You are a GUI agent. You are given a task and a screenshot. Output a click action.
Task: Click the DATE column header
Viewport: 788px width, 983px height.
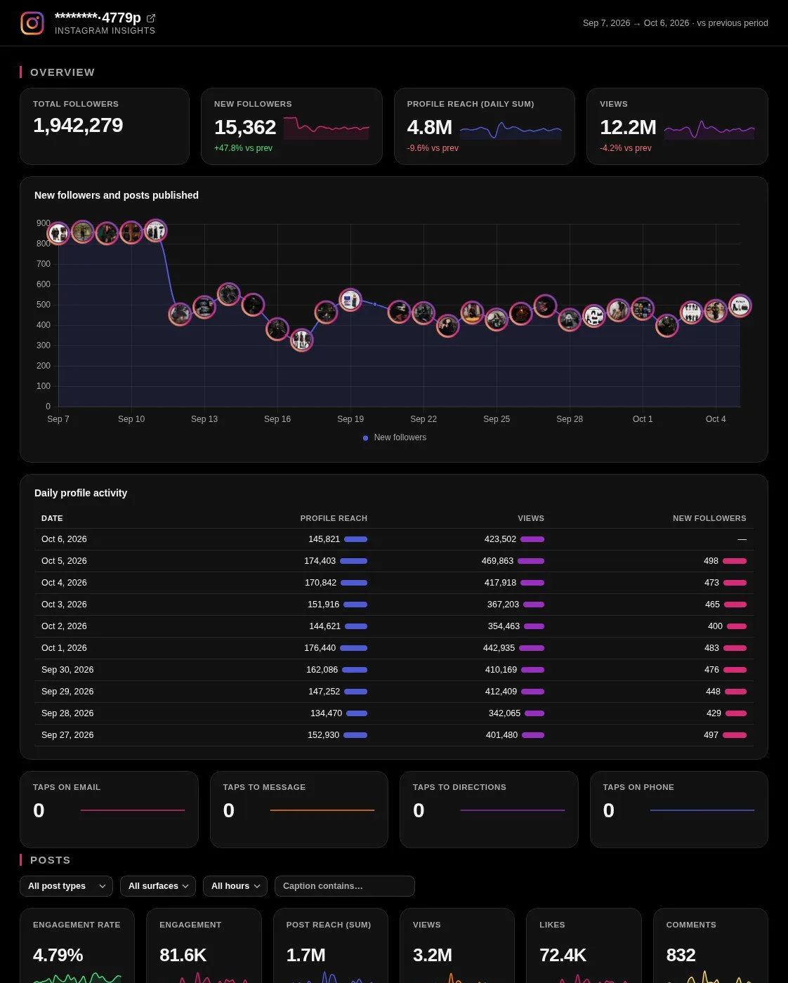click(x=52, y=518)
